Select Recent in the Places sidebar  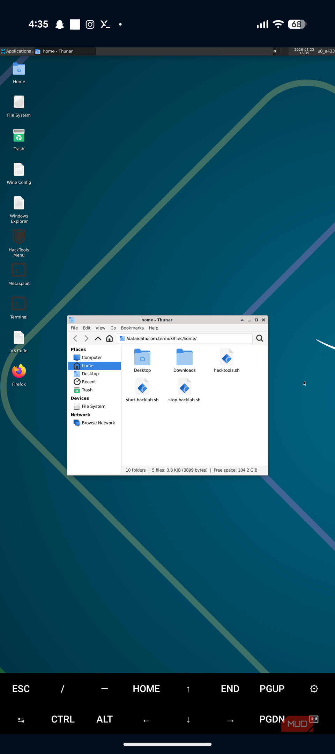95,382
